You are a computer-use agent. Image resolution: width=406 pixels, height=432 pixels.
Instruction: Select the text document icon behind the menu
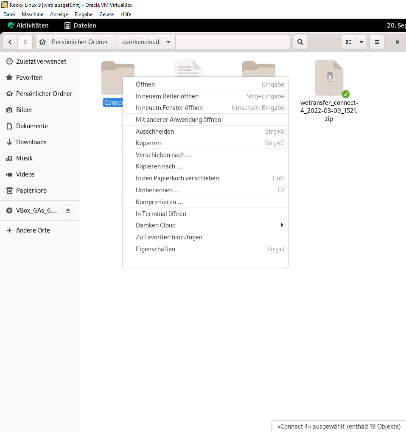(x=188, y=68)
